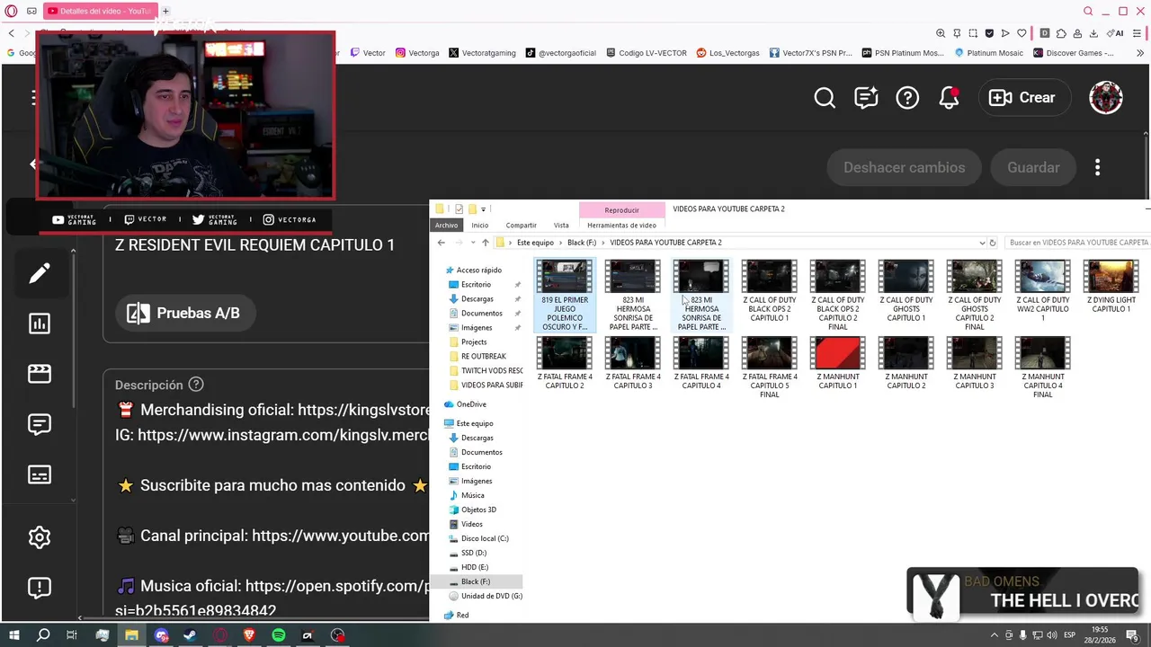The height and width of the screenshot is (647, 1151).
Task: Open the Explorer recent locations dropdown
Action: 472,243
